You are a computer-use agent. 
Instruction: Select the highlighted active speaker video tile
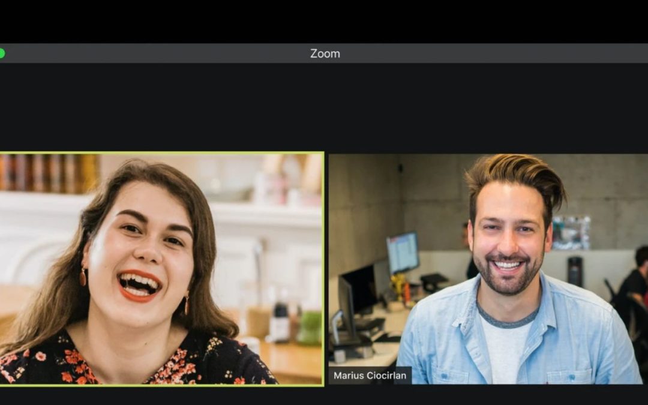(161, 268)
